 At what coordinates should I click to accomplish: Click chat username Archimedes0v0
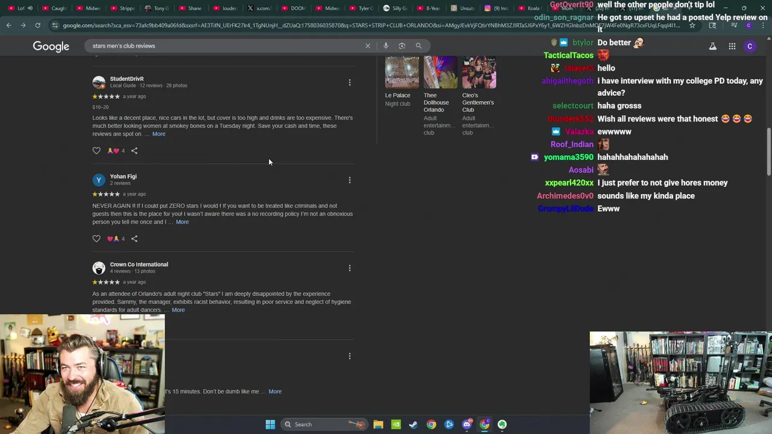click(565, 196)
